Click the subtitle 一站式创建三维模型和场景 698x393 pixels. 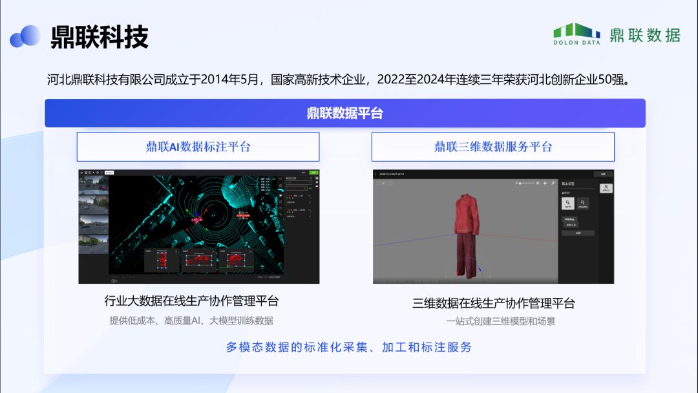(x=501, y=321)
